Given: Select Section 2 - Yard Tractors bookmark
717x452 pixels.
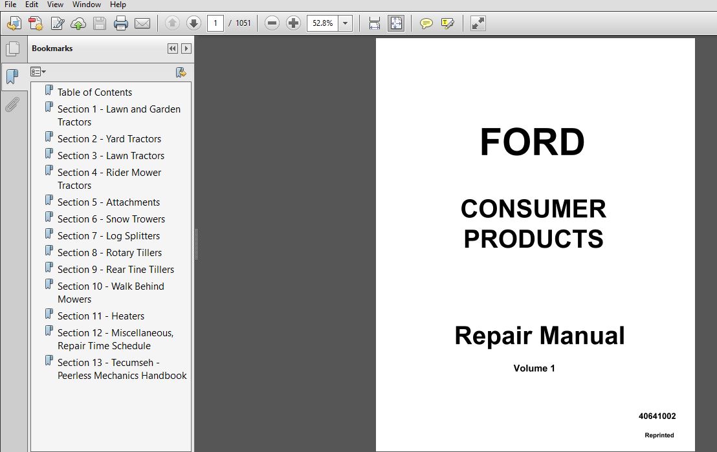Looking at the screenshot, I should 109,138.
